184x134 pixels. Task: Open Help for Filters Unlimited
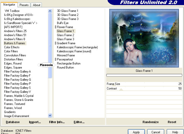(x=175, y=132)
